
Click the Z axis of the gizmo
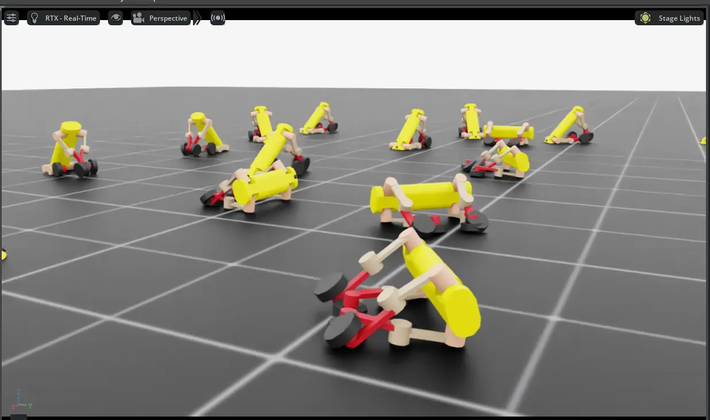[x=19, y=394]
